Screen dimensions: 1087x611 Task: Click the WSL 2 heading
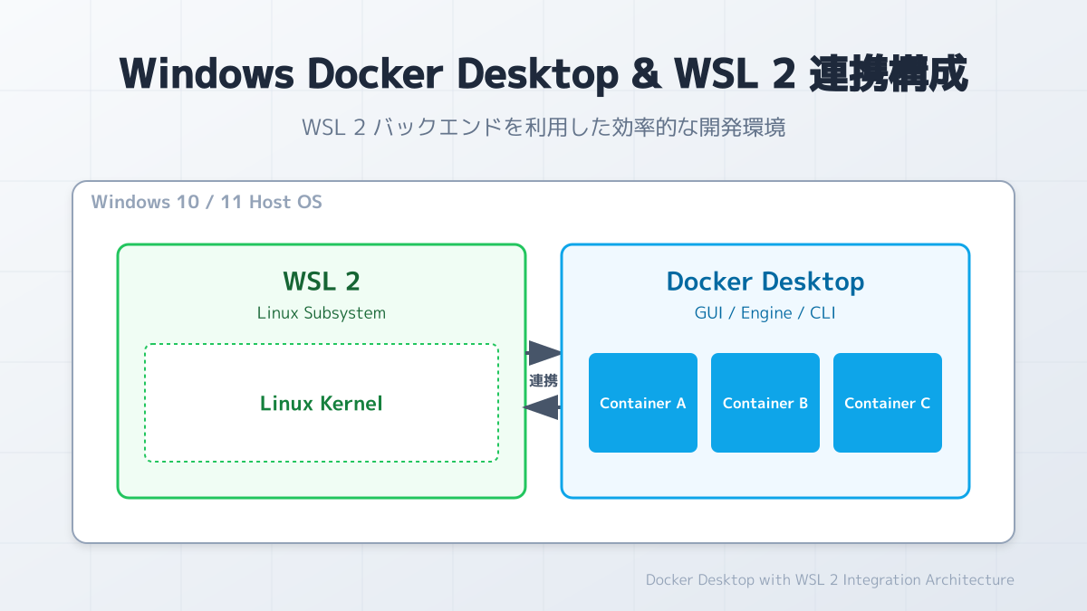point(322,282)
